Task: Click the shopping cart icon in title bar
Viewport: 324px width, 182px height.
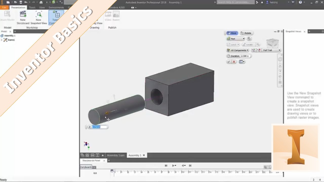Action: [293, 2]
